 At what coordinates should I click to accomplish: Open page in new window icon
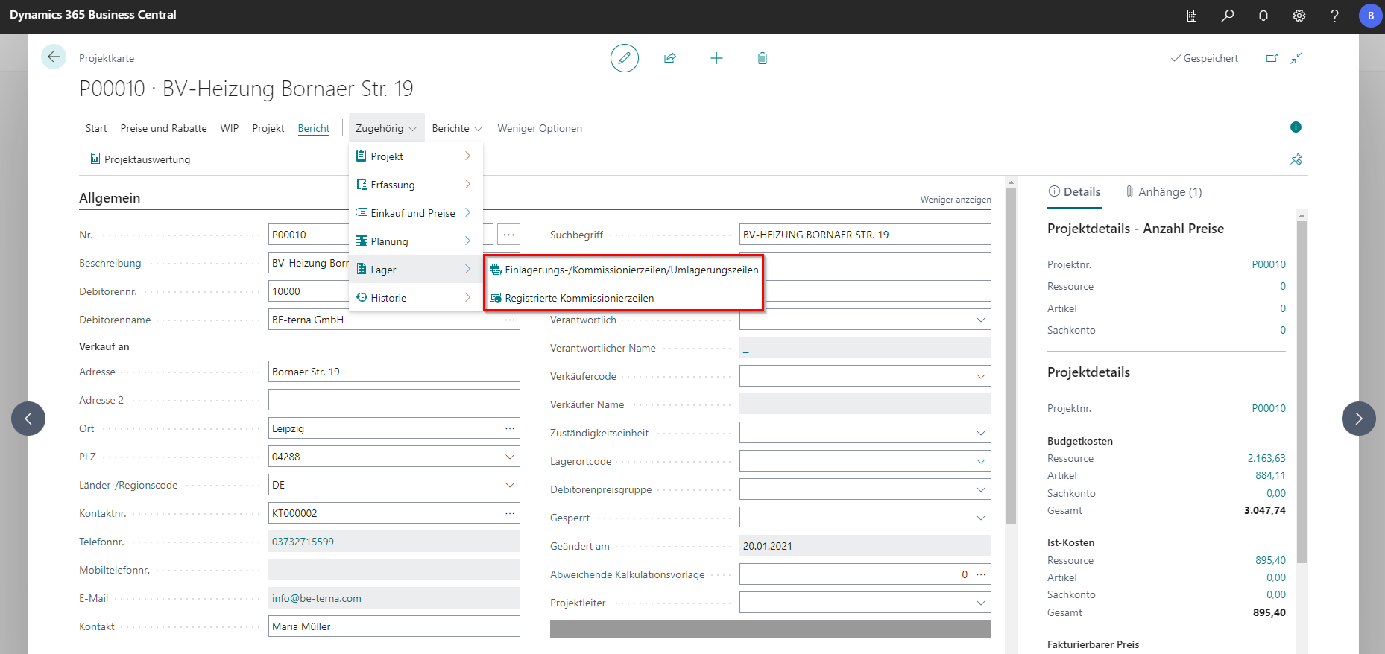(x=1272, y=58)
